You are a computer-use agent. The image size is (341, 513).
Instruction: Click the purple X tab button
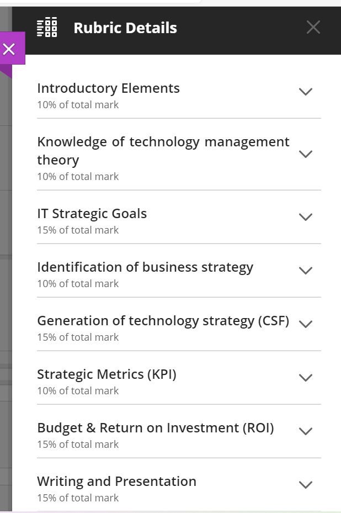pos(9,49)
